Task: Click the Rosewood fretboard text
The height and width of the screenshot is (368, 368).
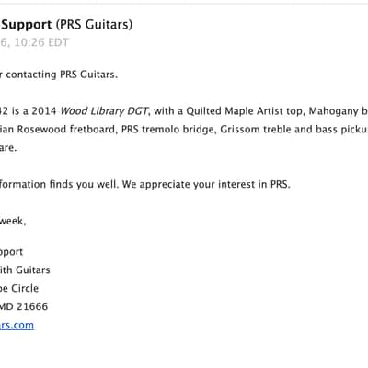Action: click(67, 129)
